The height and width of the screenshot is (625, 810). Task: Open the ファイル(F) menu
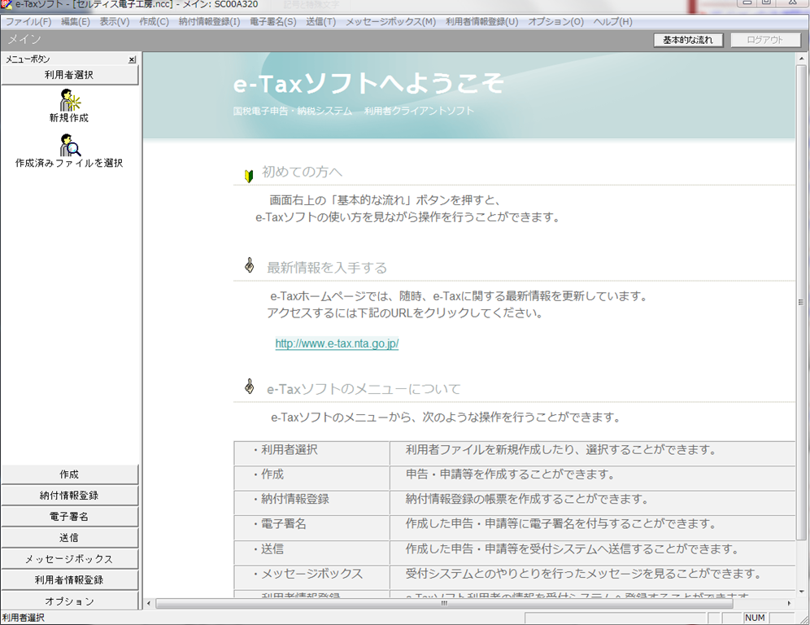[x=28, y=22]
